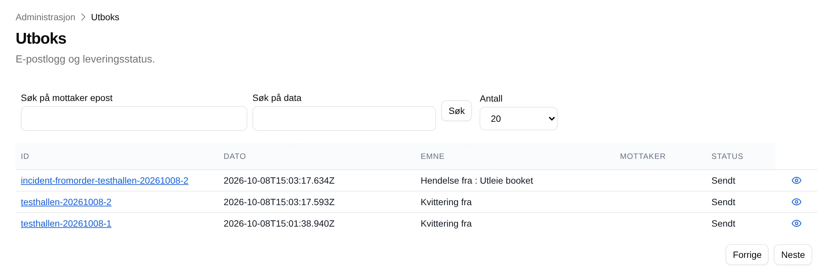This screenshot has height=280, width=833.
Task: Click the 'Søk på data' label
Action: (x=277, y=98)
